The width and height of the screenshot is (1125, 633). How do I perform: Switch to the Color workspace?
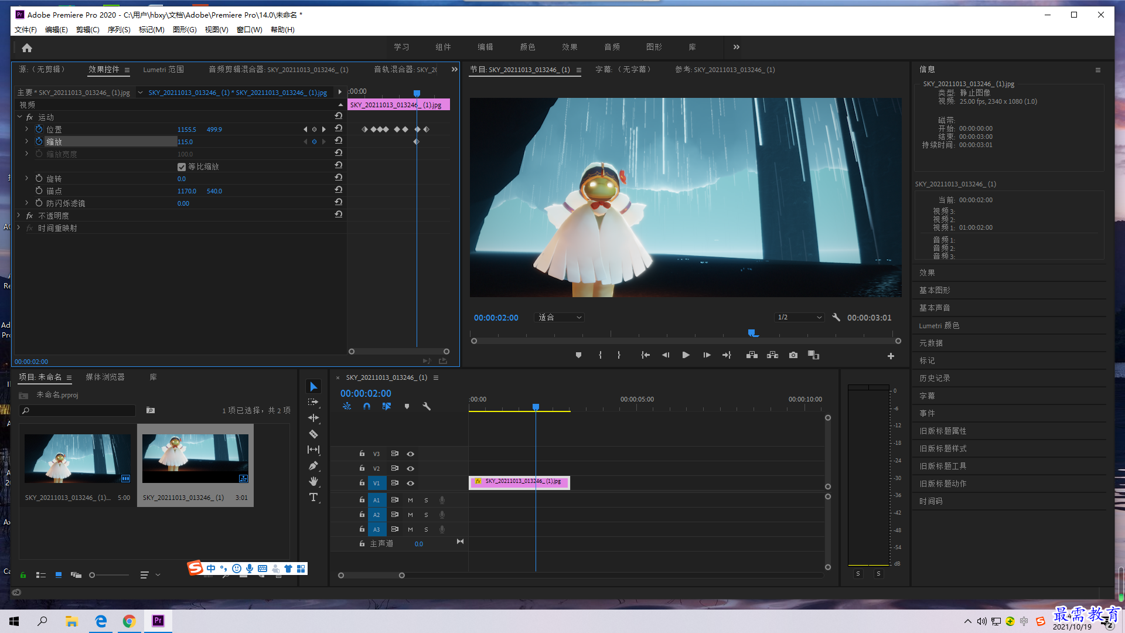tap(527, 47)
